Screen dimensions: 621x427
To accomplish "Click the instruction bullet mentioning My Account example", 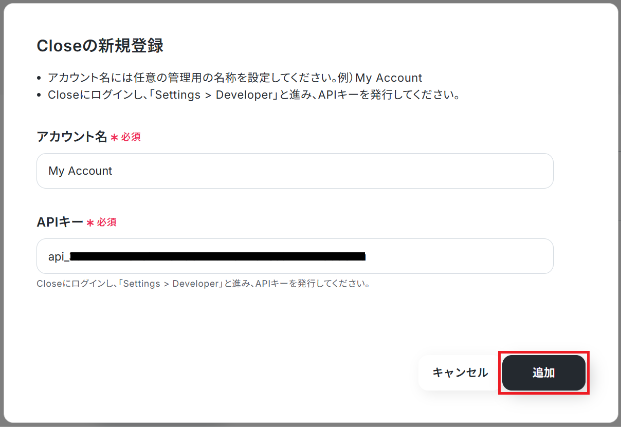I will tap(234, 78).
